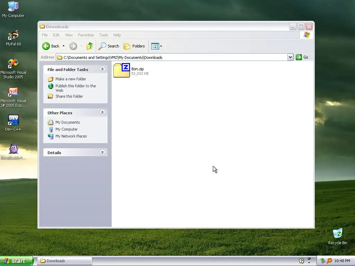Click the green Back arrow icon
Viewport: 355px width, 266px height.
pos(46,46)
